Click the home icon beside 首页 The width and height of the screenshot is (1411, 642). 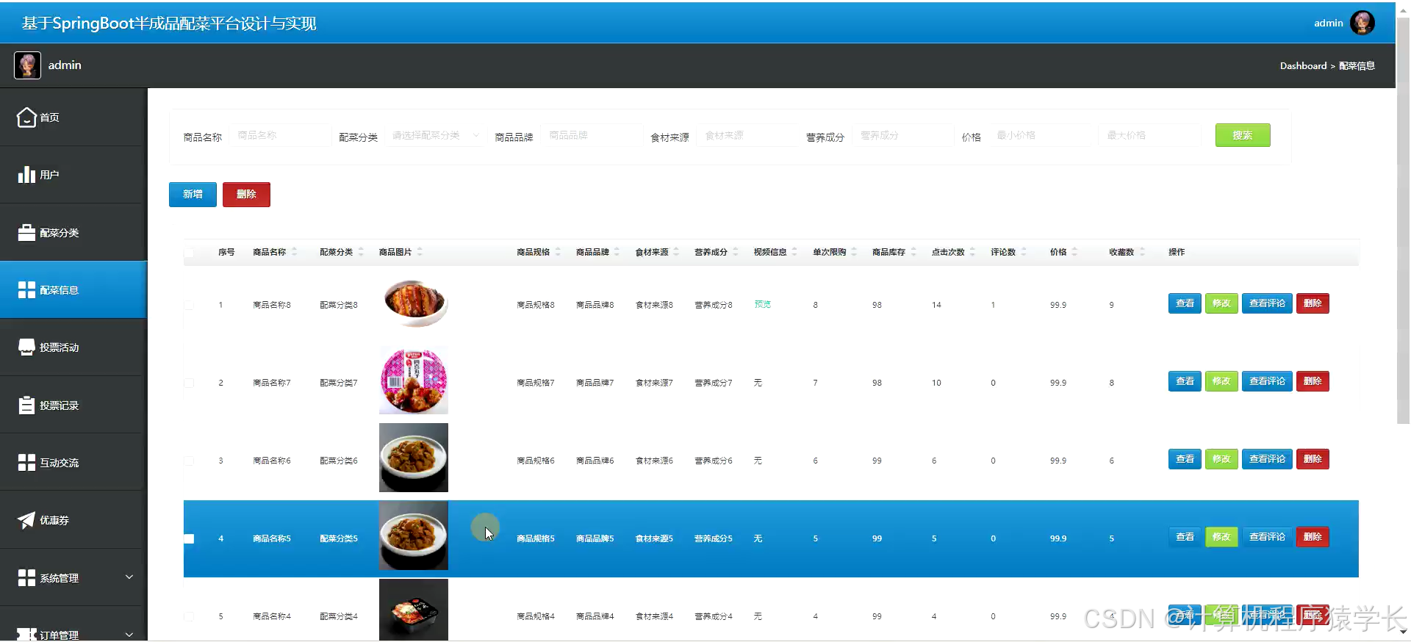26,117
